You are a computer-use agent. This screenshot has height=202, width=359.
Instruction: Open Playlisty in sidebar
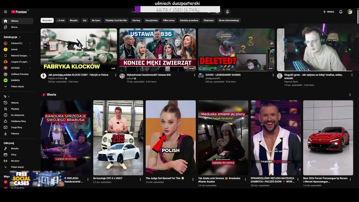tap(18, 109)
